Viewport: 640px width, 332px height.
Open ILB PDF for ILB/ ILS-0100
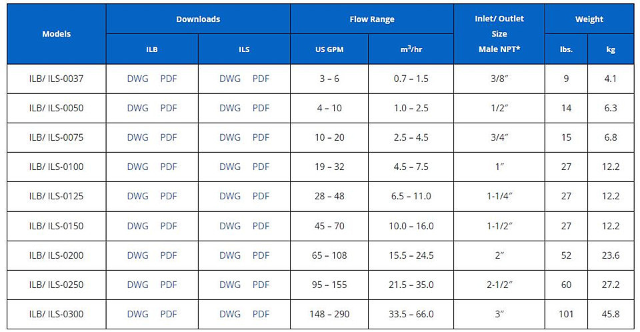tap(169, 167)
